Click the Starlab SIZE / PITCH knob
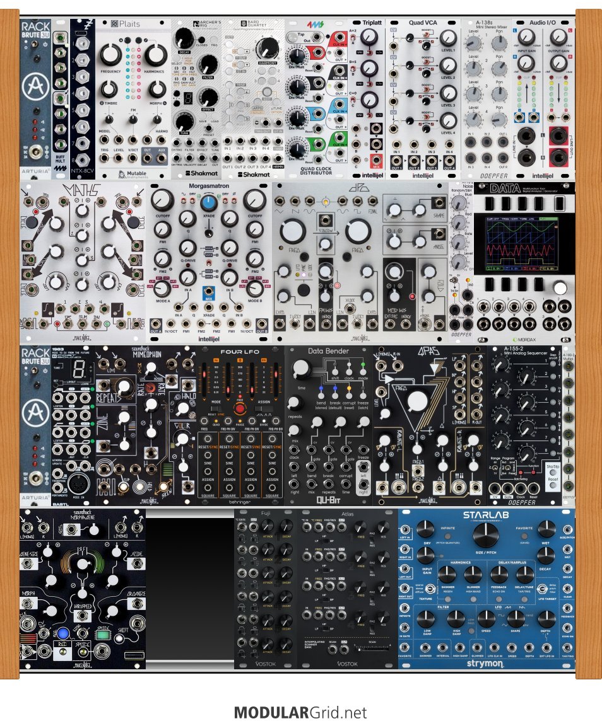 pyautogui.click(x=485, y=534)
